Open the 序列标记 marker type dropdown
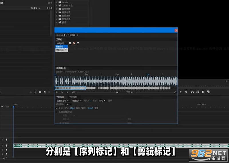Screen dimensions: 229x163 coord(62,43)
